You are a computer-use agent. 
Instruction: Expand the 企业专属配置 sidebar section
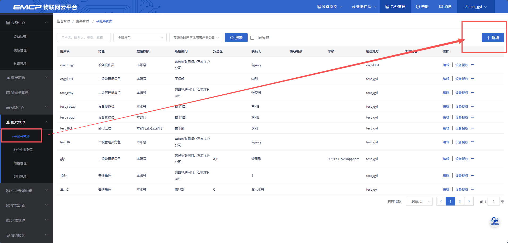click(27, 191)
